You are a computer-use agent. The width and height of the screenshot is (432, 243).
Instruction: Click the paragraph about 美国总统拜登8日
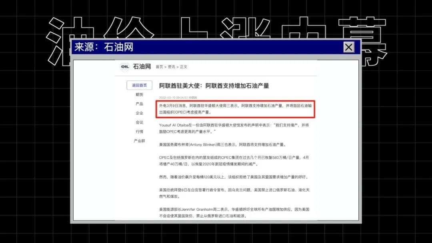tap(234, 193)
